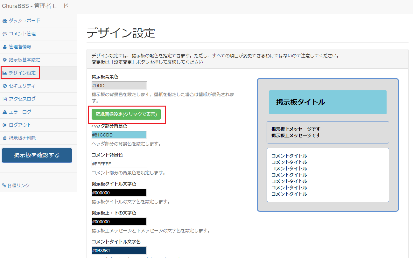Screen dimensions: 413x258
Task: Open エラーログ from sidebar
Action: tap(38, 112)
